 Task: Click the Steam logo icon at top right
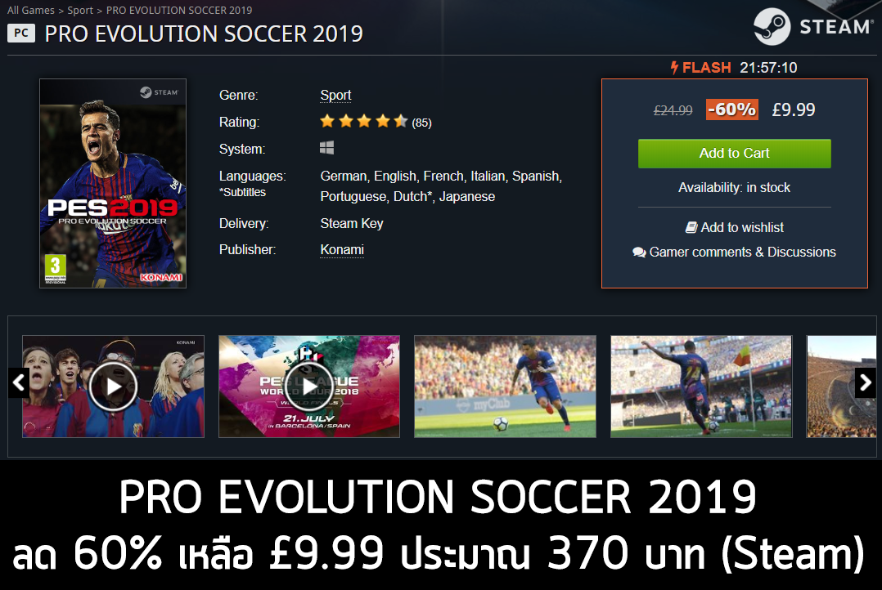(772, 26)
